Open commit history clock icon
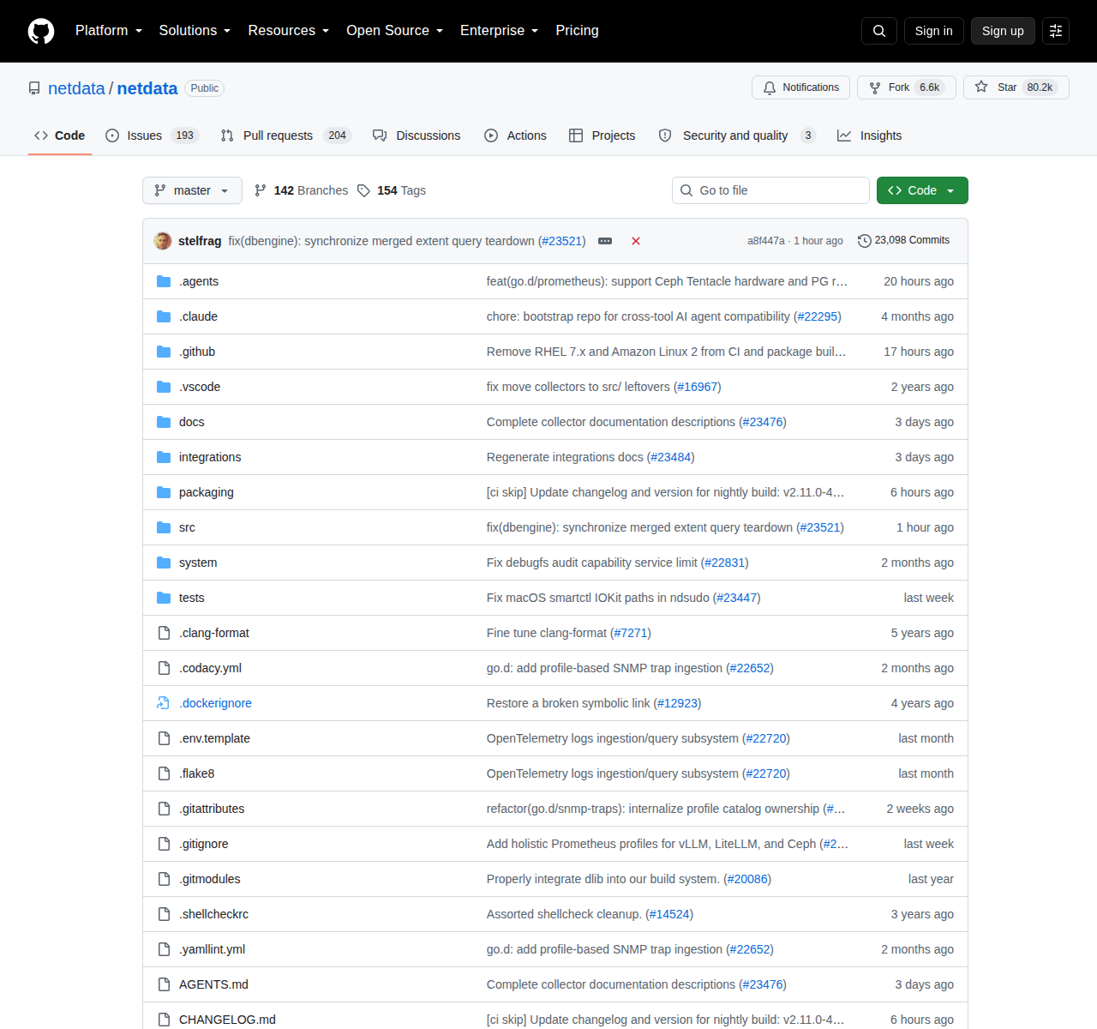1097x1029 pixels. (865, 241)
